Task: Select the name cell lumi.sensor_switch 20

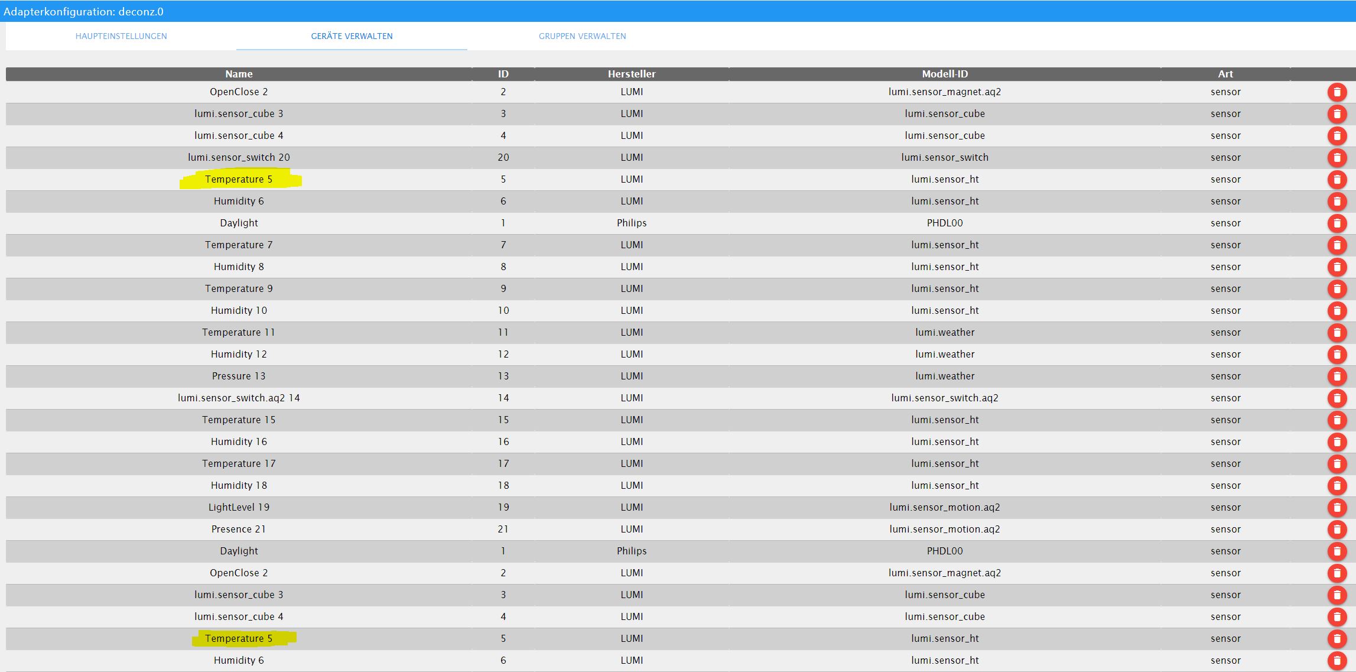Action: pos(239,157)
